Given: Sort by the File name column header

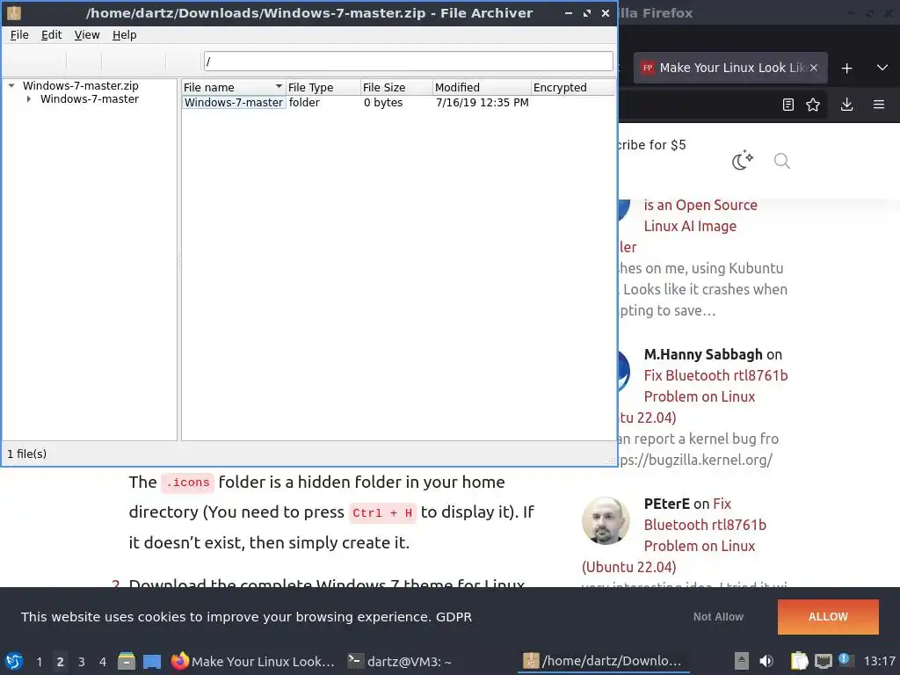Looking at the screenshot, I should click(x=234, y=87).
